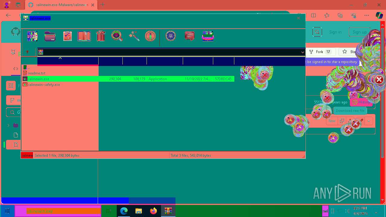Click the GitHub logo in the page header

click(x=16, y=32)
